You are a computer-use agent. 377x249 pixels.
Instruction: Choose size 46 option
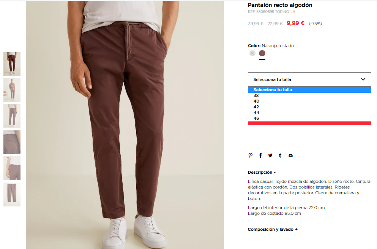(309, 118)
